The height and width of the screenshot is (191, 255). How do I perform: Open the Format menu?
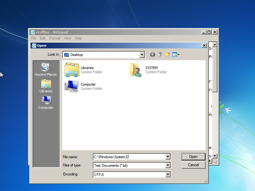(55, 38)
